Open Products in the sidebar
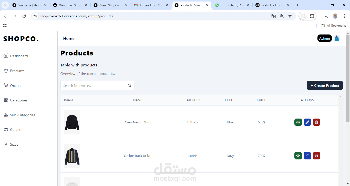 pyautogui.click(x=14, y=71)
